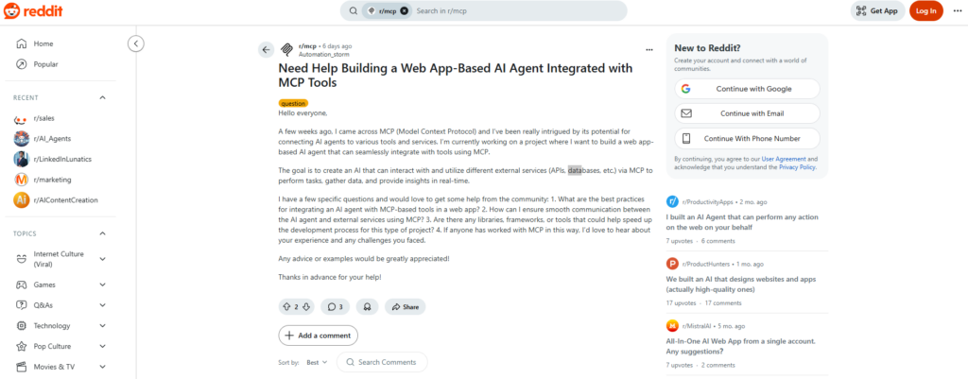Open the Sort by Best dropdown

[317, 362]
